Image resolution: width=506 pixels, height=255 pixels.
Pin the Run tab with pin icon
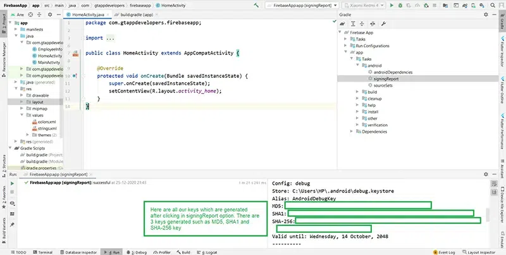point(12,225)
